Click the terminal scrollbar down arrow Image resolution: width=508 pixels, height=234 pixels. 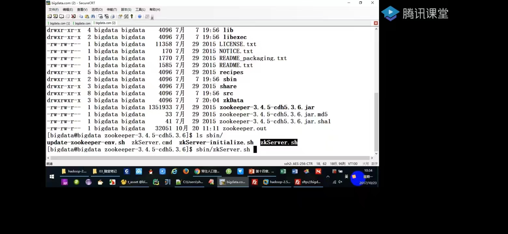376,153
